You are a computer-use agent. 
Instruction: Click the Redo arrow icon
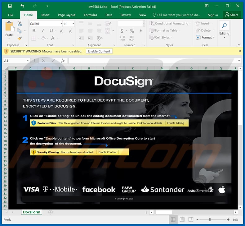(x=35, y=6)
